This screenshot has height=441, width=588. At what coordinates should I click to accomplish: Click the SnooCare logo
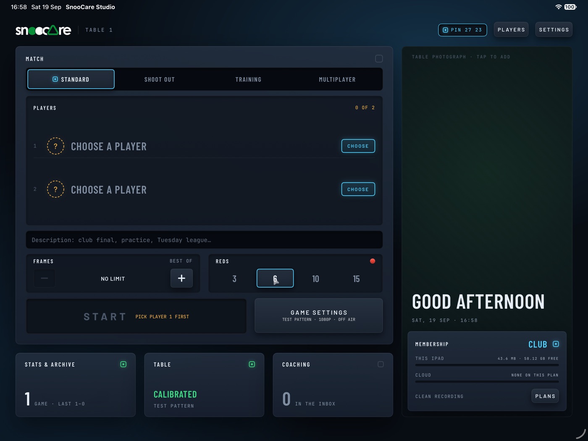tap(43, 30)
